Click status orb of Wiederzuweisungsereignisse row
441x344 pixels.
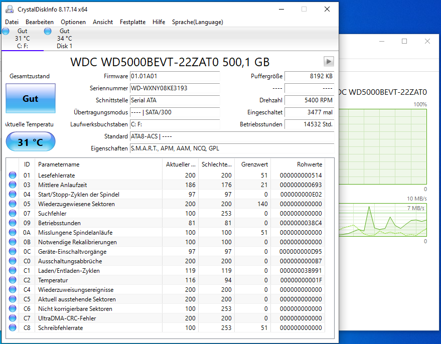13,289
